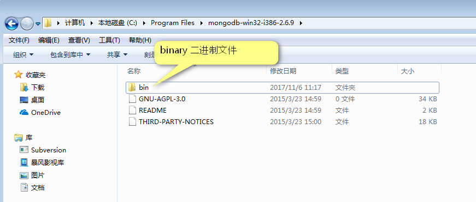Click the 收藏夹 star icon
The image size is (476, 202).
point(19,75)
